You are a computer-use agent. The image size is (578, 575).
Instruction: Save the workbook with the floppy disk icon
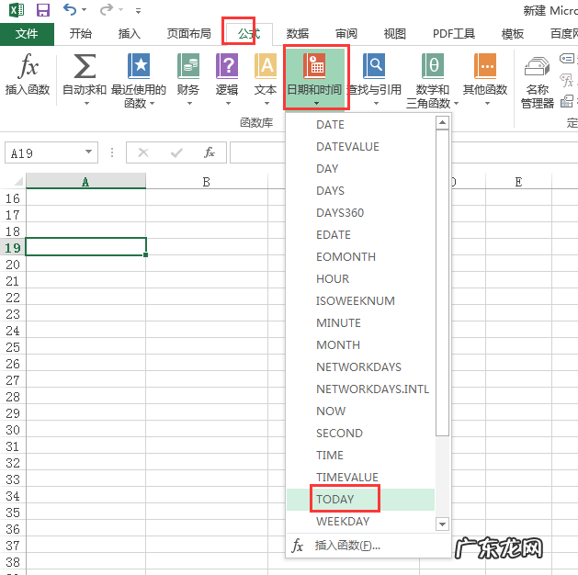point(43,10)
